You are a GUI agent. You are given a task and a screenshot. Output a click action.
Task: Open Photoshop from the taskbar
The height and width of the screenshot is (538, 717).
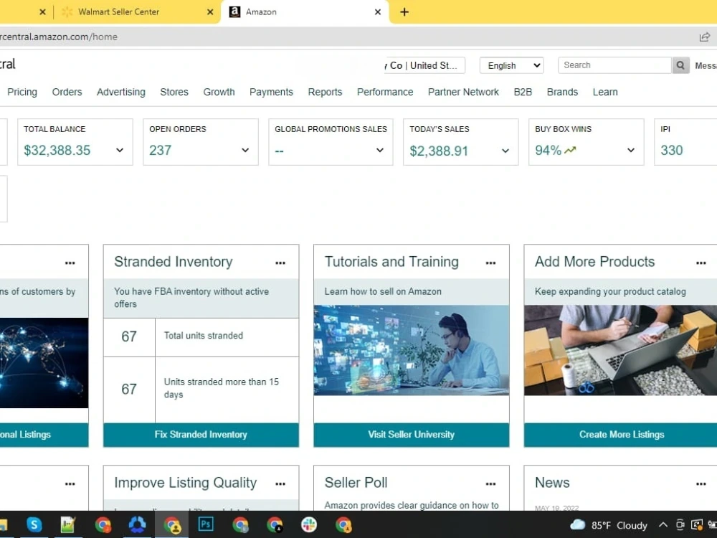coord(206,524)
